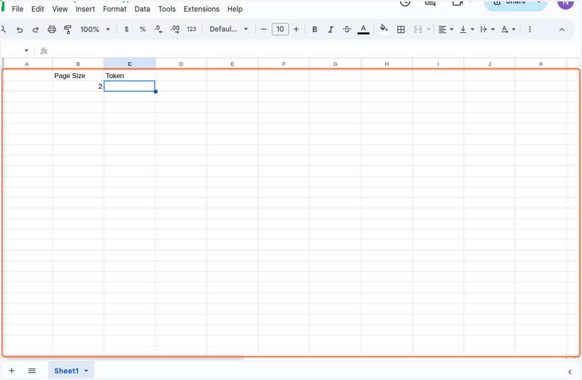Toggle strikethrough formatting
582x380 pixels.
(347, 30)
